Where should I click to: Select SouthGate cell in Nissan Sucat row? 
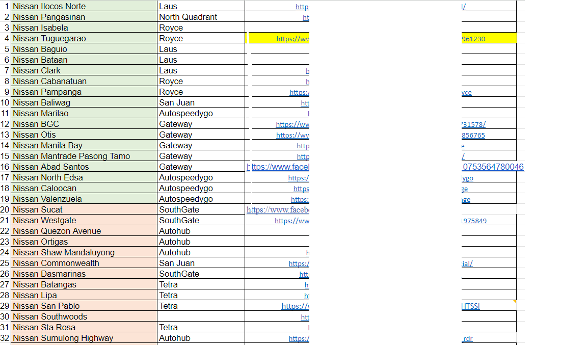click(201, 209)
